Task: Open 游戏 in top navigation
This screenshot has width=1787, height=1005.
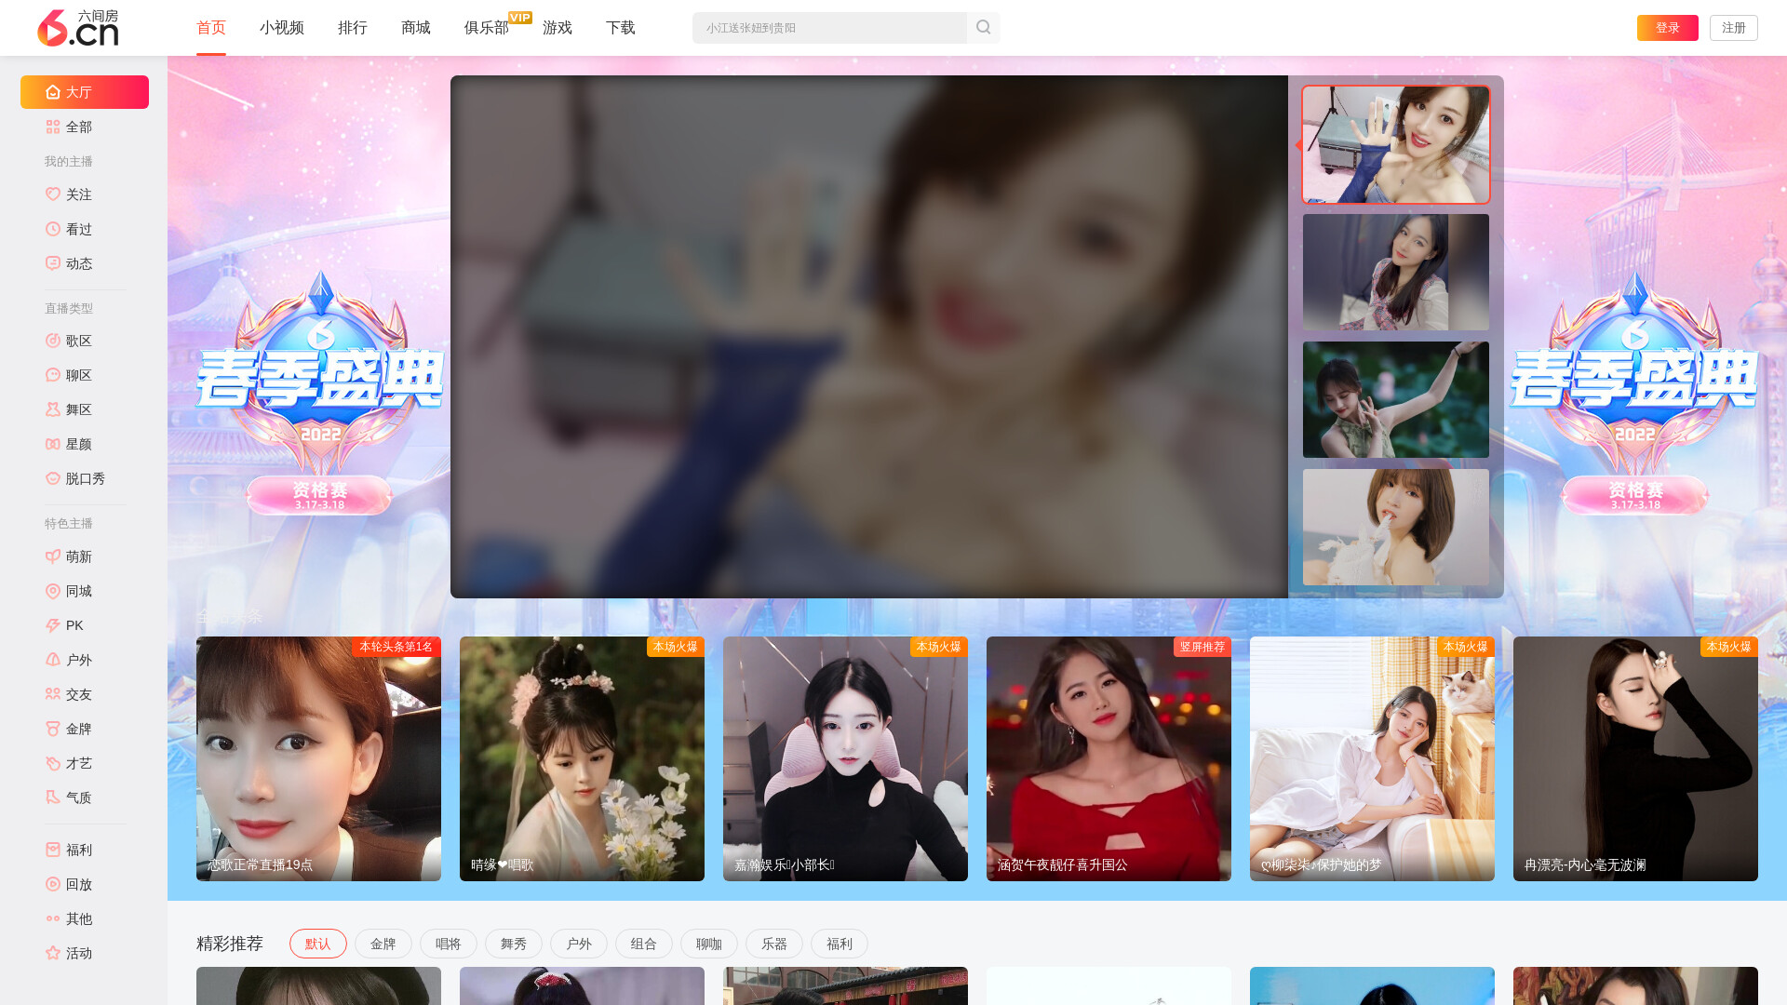Action: pos(558,28)
